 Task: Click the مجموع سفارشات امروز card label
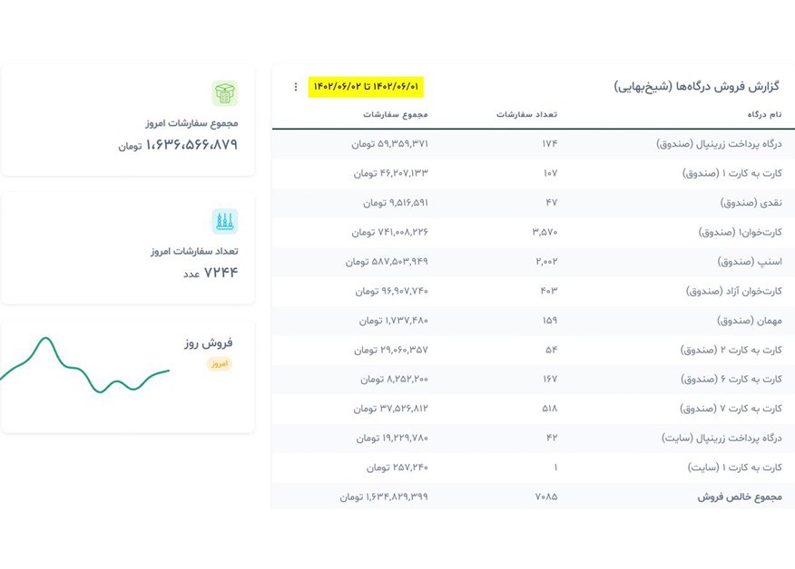[x=191, y=123]
